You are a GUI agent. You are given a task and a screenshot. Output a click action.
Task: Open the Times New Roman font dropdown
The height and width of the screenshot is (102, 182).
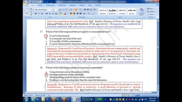point(51,10)
